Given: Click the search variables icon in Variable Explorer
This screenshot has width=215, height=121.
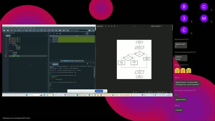Looking at the screenshot, I should [84, 34].
